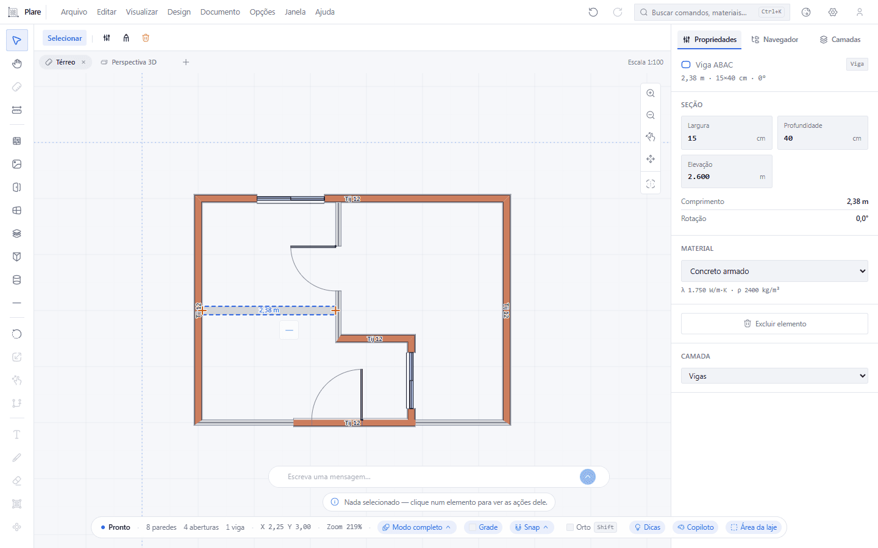Open the Arquivo menu
Image resolution: width=878 pixels, height=548 pixels.
coord(74,12)
